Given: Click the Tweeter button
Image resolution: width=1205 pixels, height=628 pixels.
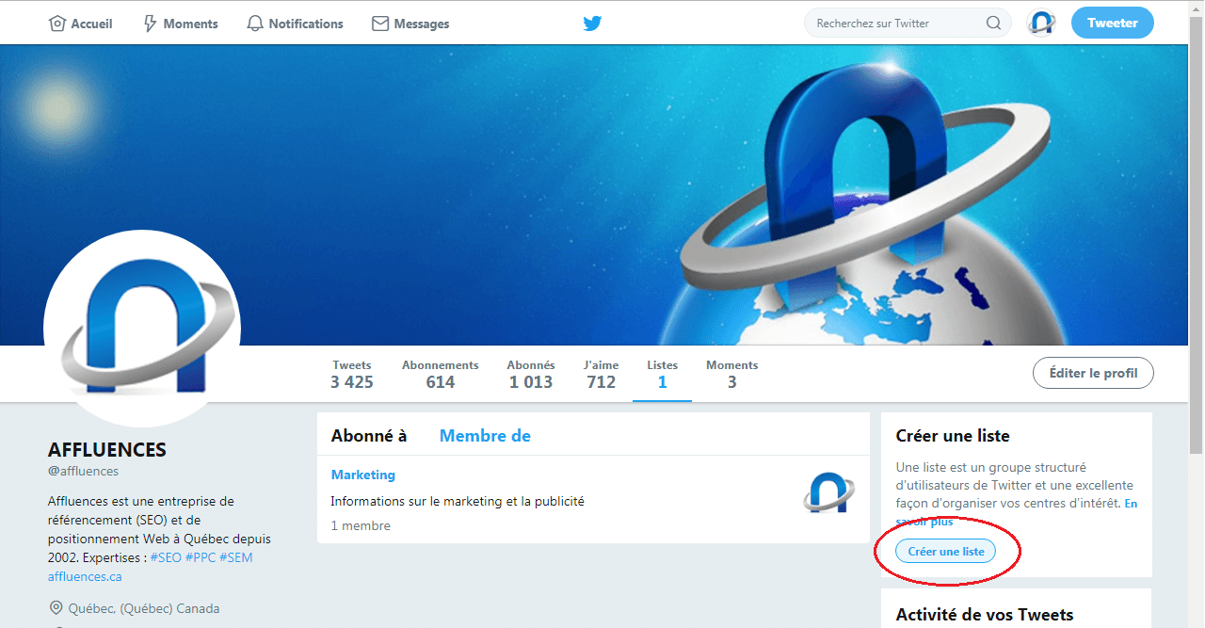Looking at the screenshot, I should 1113,24.
